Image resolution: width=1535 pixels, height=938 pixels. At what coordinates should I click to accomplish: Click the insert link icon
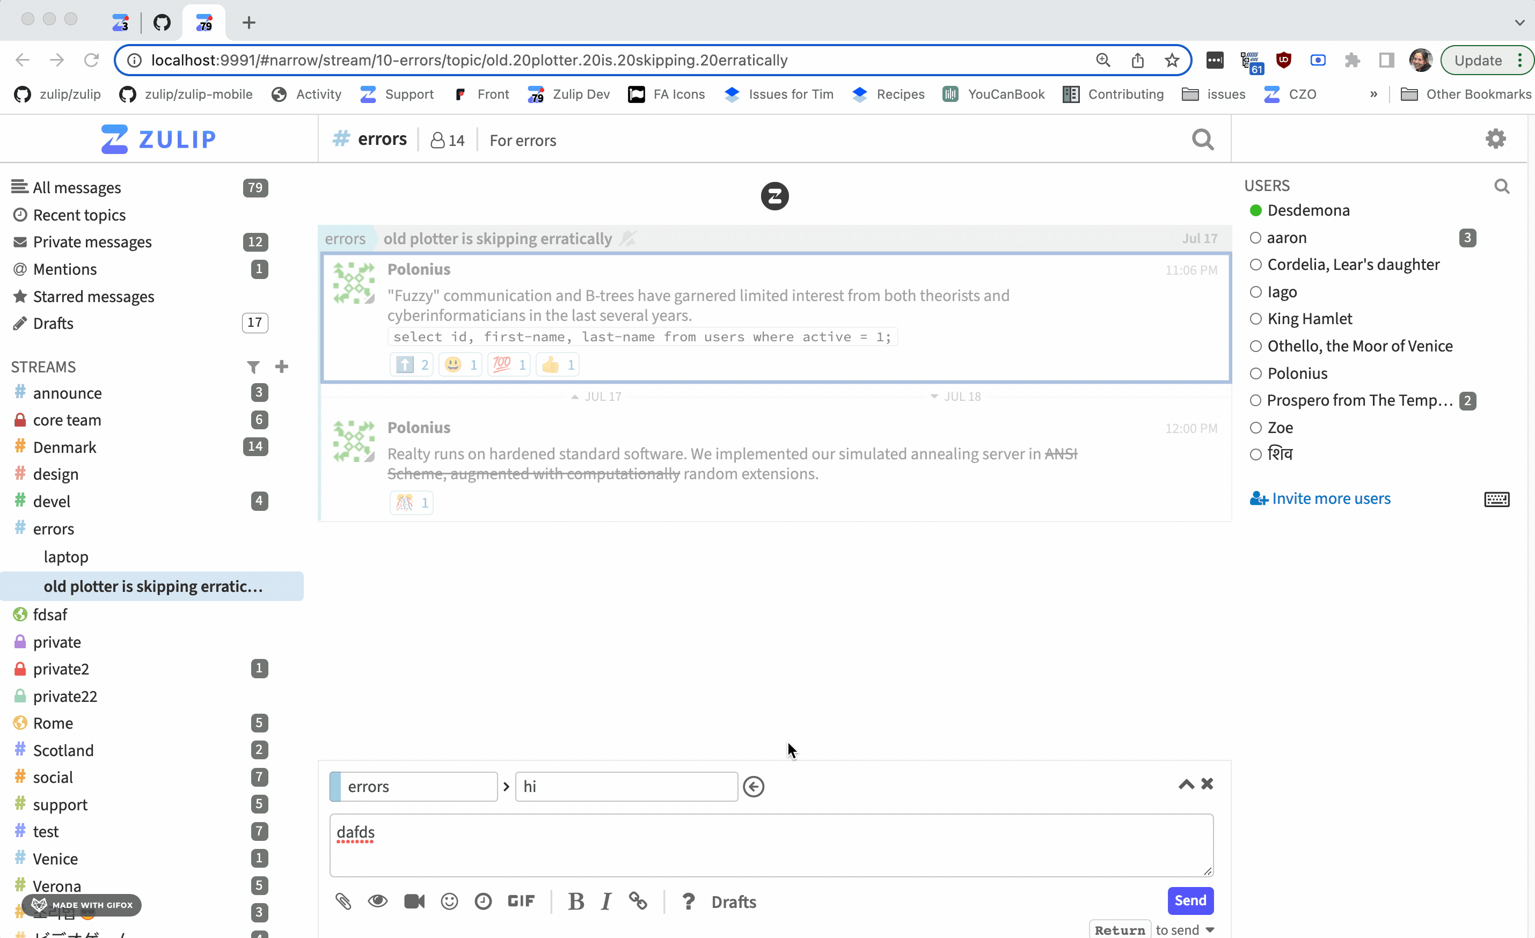637,902
